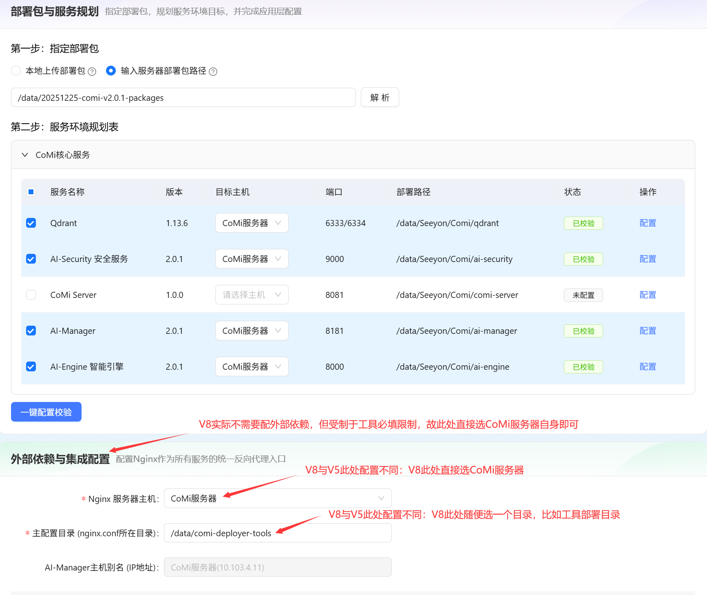The height and width of the screenshot is (595, 707).
Task: Click the 一键配置校验 button
Action: [46, 412]
